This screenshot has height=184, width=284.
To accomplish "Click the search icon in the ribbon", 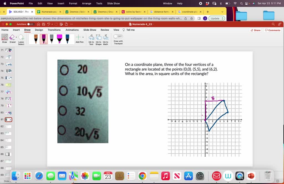I will (273, 24).
